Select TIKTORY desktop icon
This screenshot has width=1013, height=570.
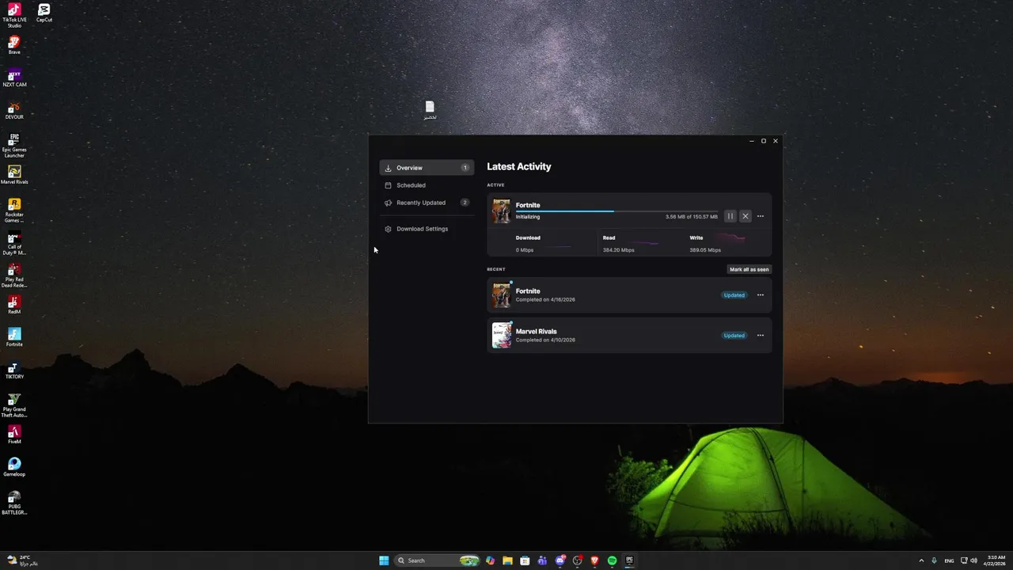coord(14,370)
